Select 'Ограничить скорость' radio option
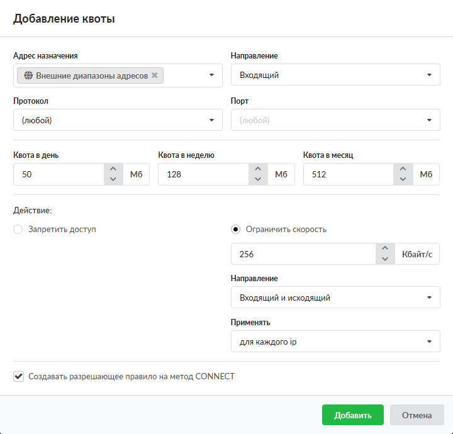Image resolution: width=453 pixels, height=434 pixels. pyautogui.click(x=236, y=230)
